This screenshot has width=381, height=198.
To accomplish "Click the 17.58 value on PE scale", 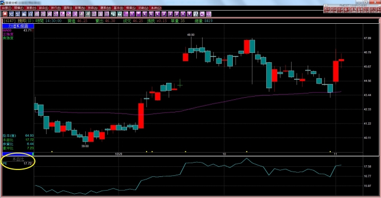I will [x=367, y=166].
